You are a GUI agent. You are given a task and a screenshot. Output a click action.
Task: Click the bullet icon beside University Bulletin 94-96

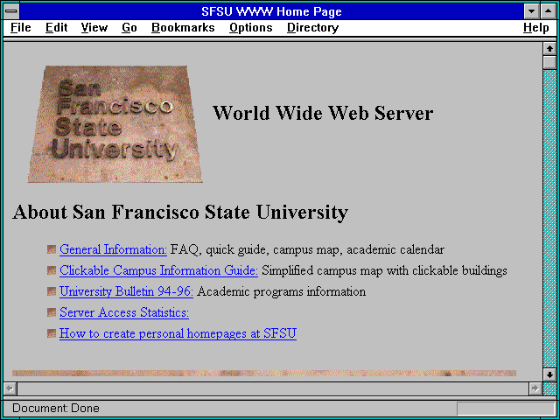52,291
